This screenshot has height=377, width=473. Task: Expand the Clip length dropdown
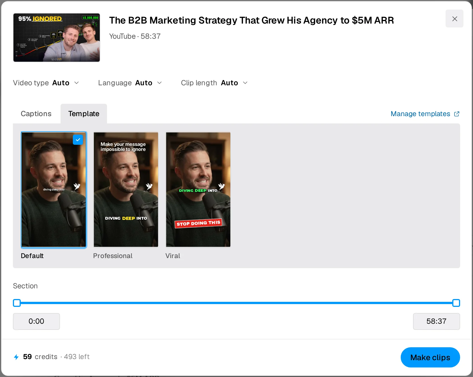[x=214, y=83]
